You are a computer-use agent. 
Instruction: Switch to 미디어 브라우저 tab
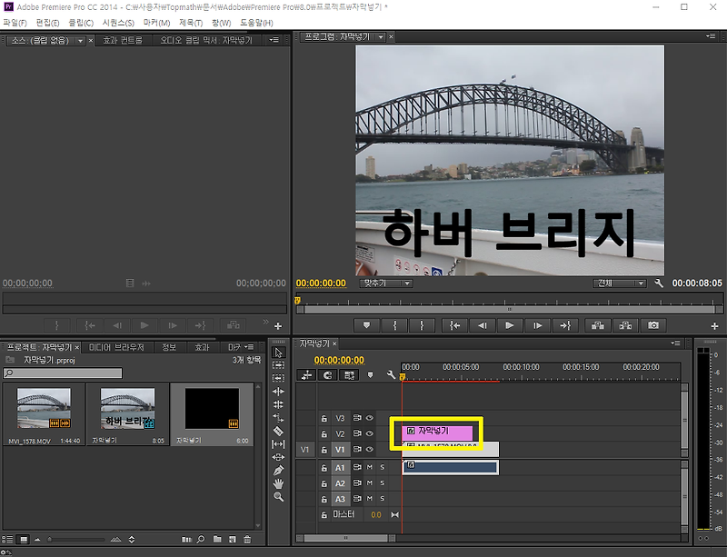click(116, 347)
